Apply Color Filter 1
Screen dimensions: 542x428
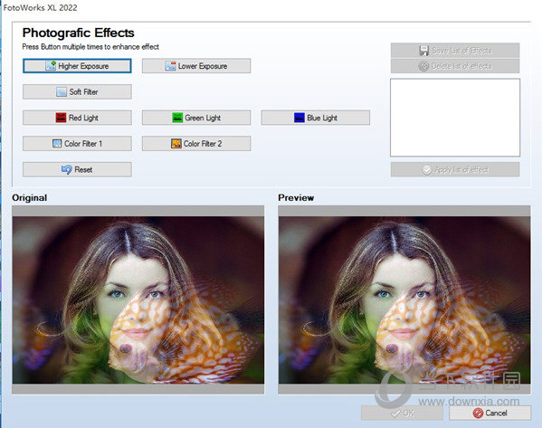coord(77,144)
